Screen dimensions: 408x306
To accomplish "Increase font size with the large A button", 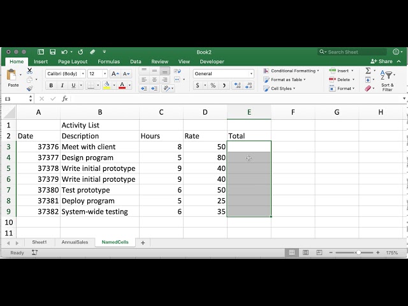I will (x=115, y=74).
